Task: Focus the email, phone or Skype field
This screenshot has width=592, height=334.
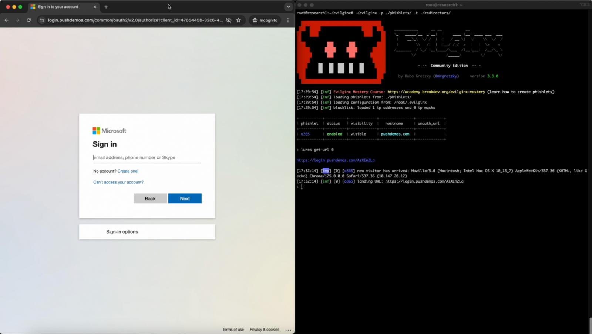Action: [147, 157]
